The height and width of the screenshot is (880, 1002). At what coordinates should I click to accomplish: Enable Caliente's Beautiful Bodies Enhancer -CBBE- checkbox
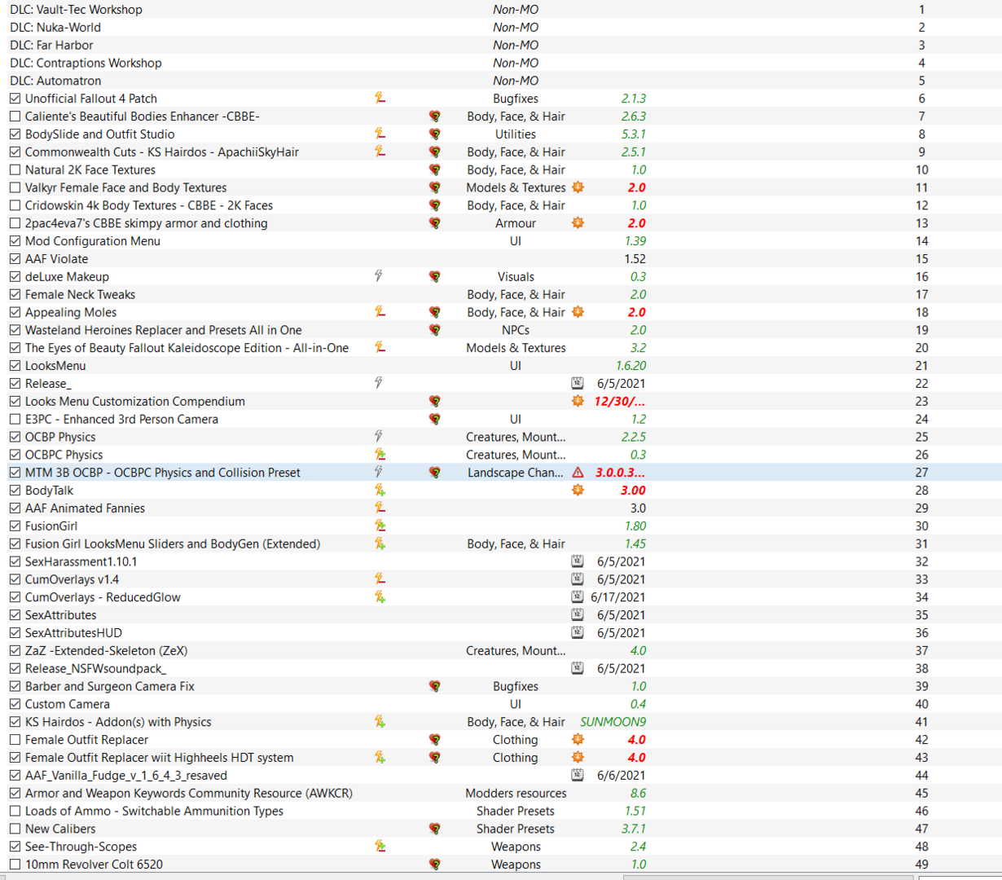click(x=15, y=117)
